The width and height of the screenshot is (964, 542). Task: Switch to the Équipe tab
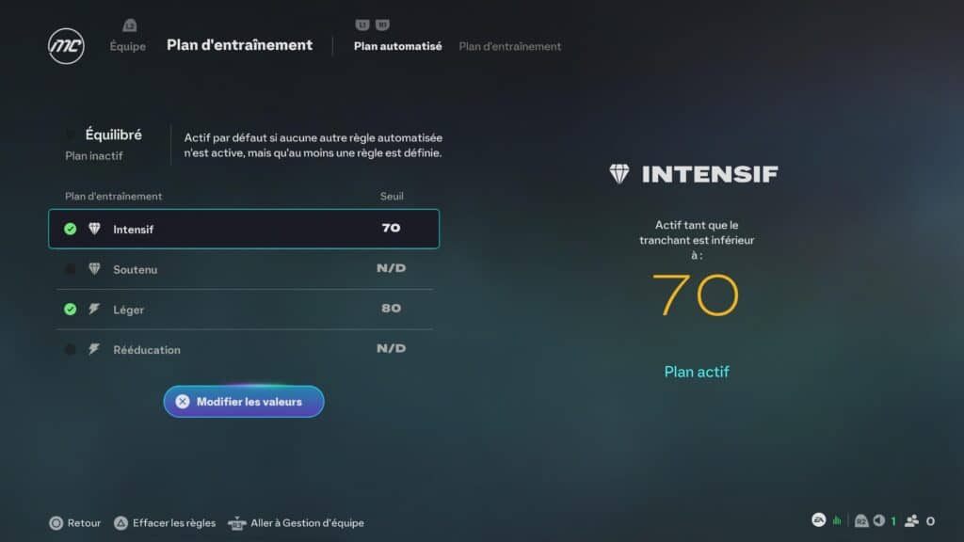128,46
